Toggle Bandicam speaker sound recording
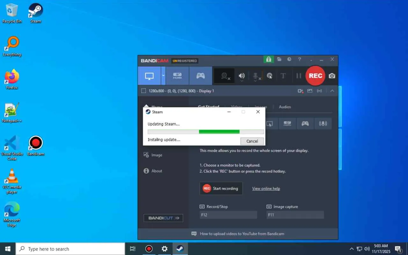The width and height of the screenshot is (408, 255). coord(242,76)
